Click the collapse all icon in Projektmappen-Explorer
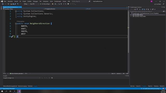 tap(146, 9)
